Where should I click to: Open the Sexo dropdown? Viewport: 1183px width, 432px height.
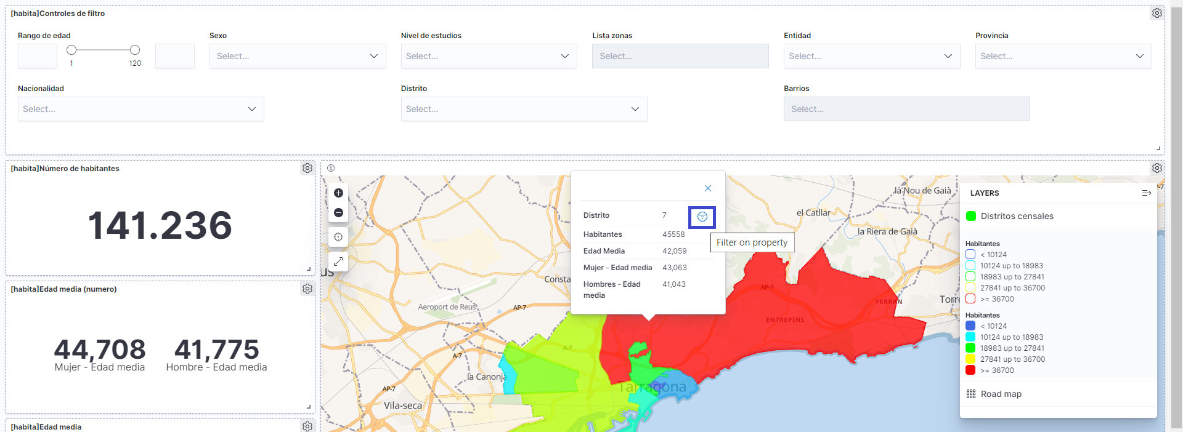click(297, 56)
